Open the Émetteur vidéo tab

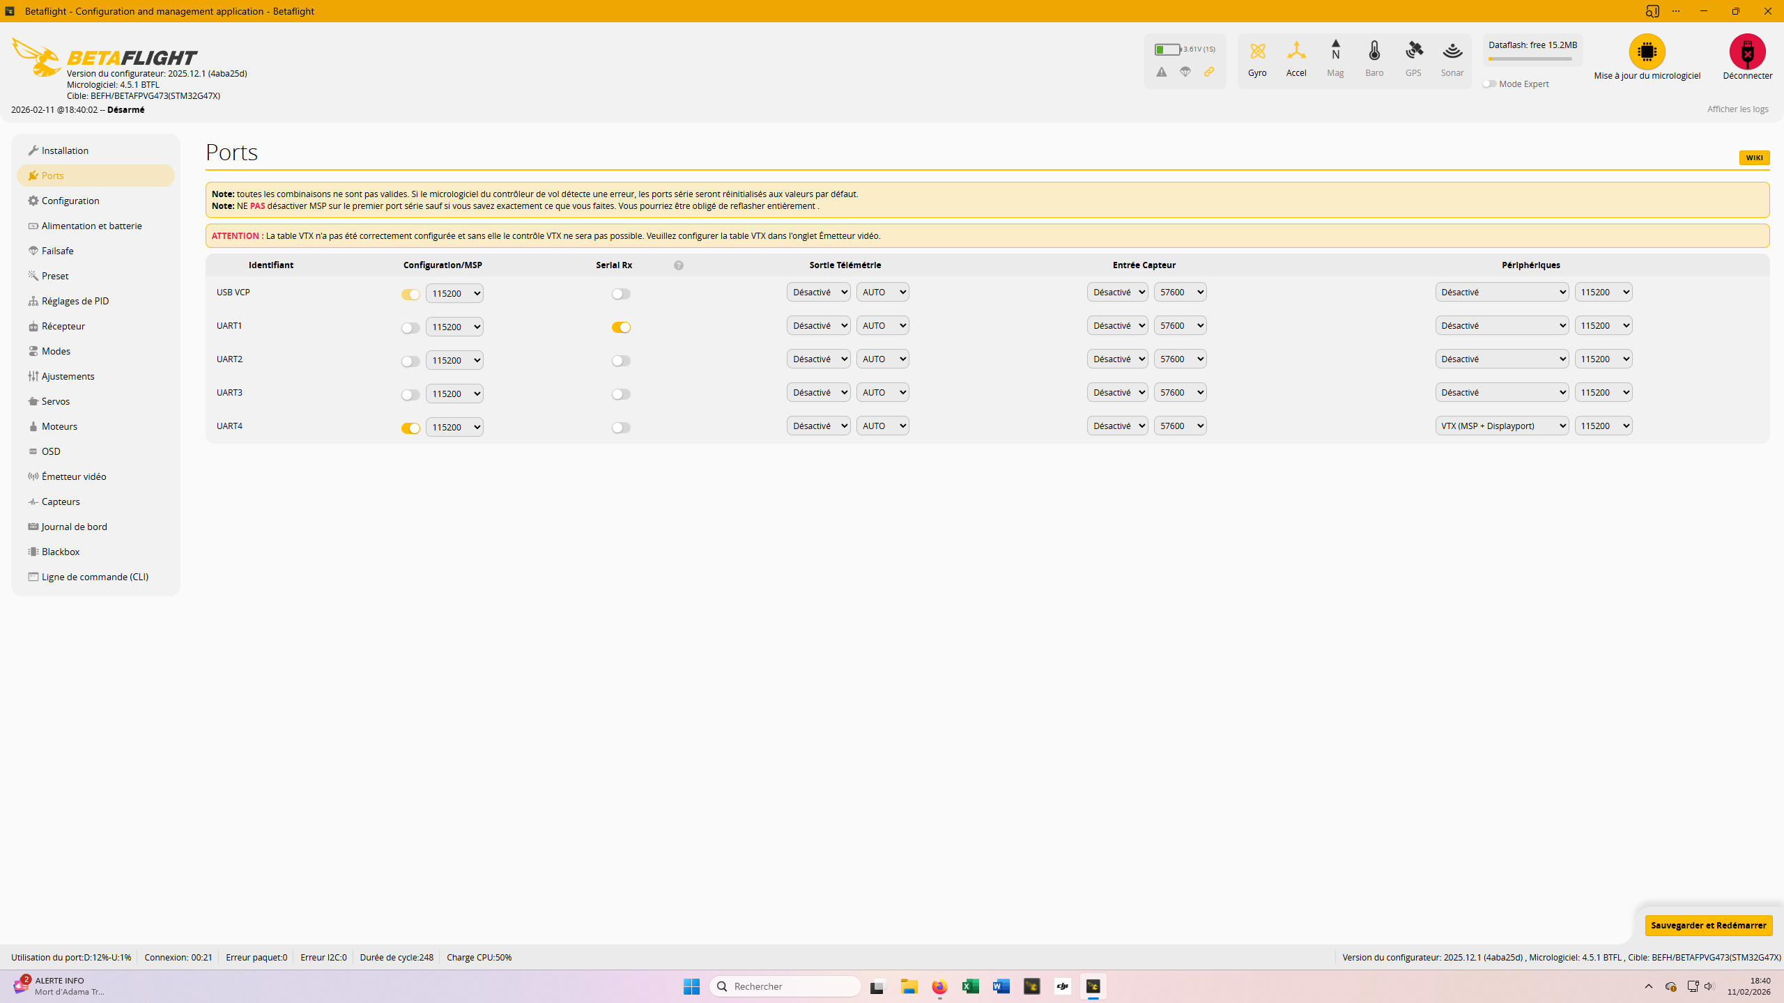point(74,476)
